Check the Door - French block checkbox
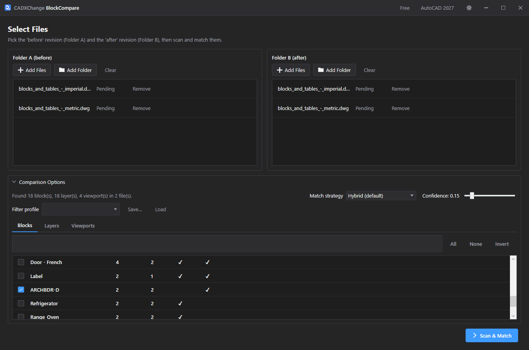 tap(21, 262)
